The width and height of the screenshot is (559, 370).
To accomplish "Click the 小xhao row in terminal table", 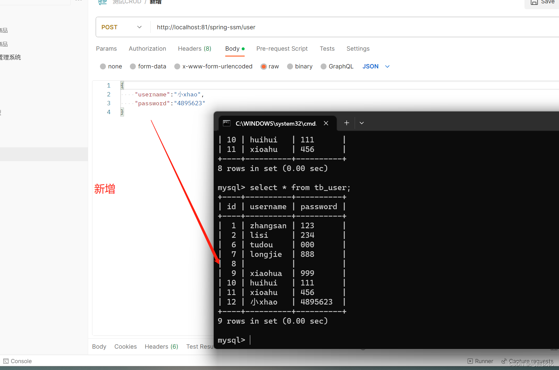I will pyautogui.click(x=282, y=302).
